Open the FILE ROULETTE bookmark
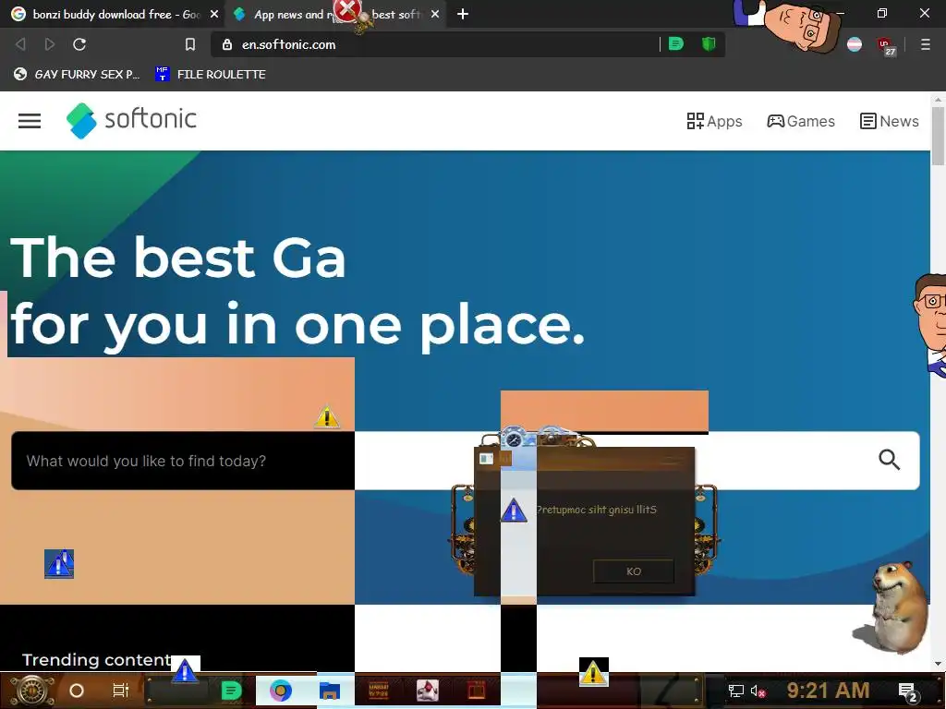 coord(211,74)
